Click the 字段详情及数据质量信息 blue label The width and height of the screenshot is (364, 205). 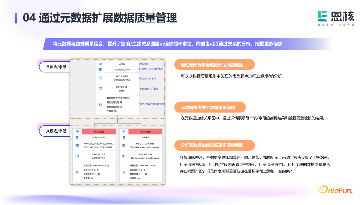(151, 104)
